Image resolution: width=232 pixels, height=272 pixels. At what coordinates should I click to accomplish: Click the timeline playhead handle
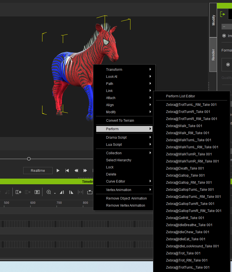tap(29, 159)
